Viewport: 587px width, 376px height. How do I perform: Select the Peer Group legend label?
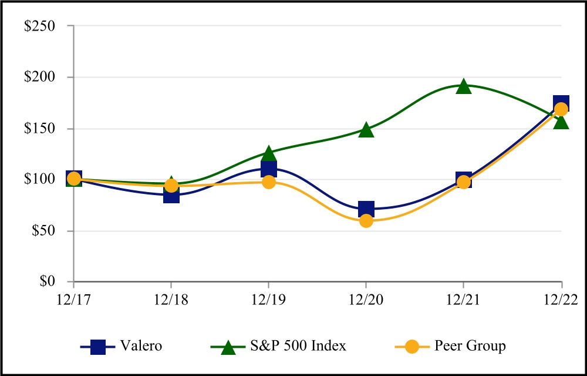pyautogui.click(x=471, y=346)
